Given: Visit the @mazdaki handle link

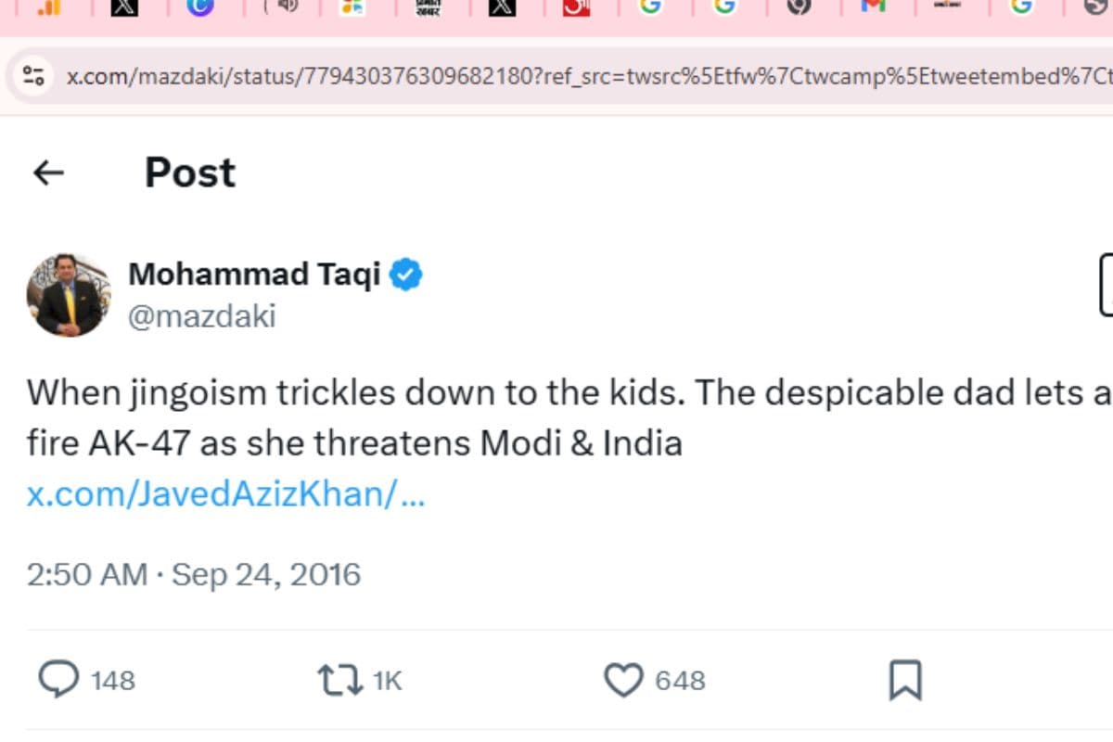Looking at the screenshot, I should pyautogui.click(x=201, y=316).
